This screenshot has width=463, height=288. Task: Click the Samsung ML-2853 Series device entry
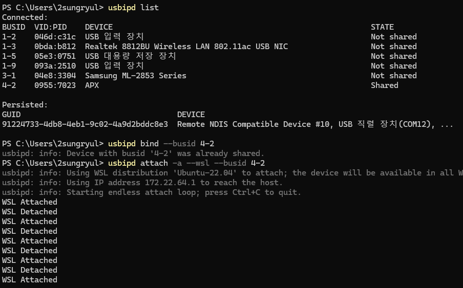pos(136,76)
